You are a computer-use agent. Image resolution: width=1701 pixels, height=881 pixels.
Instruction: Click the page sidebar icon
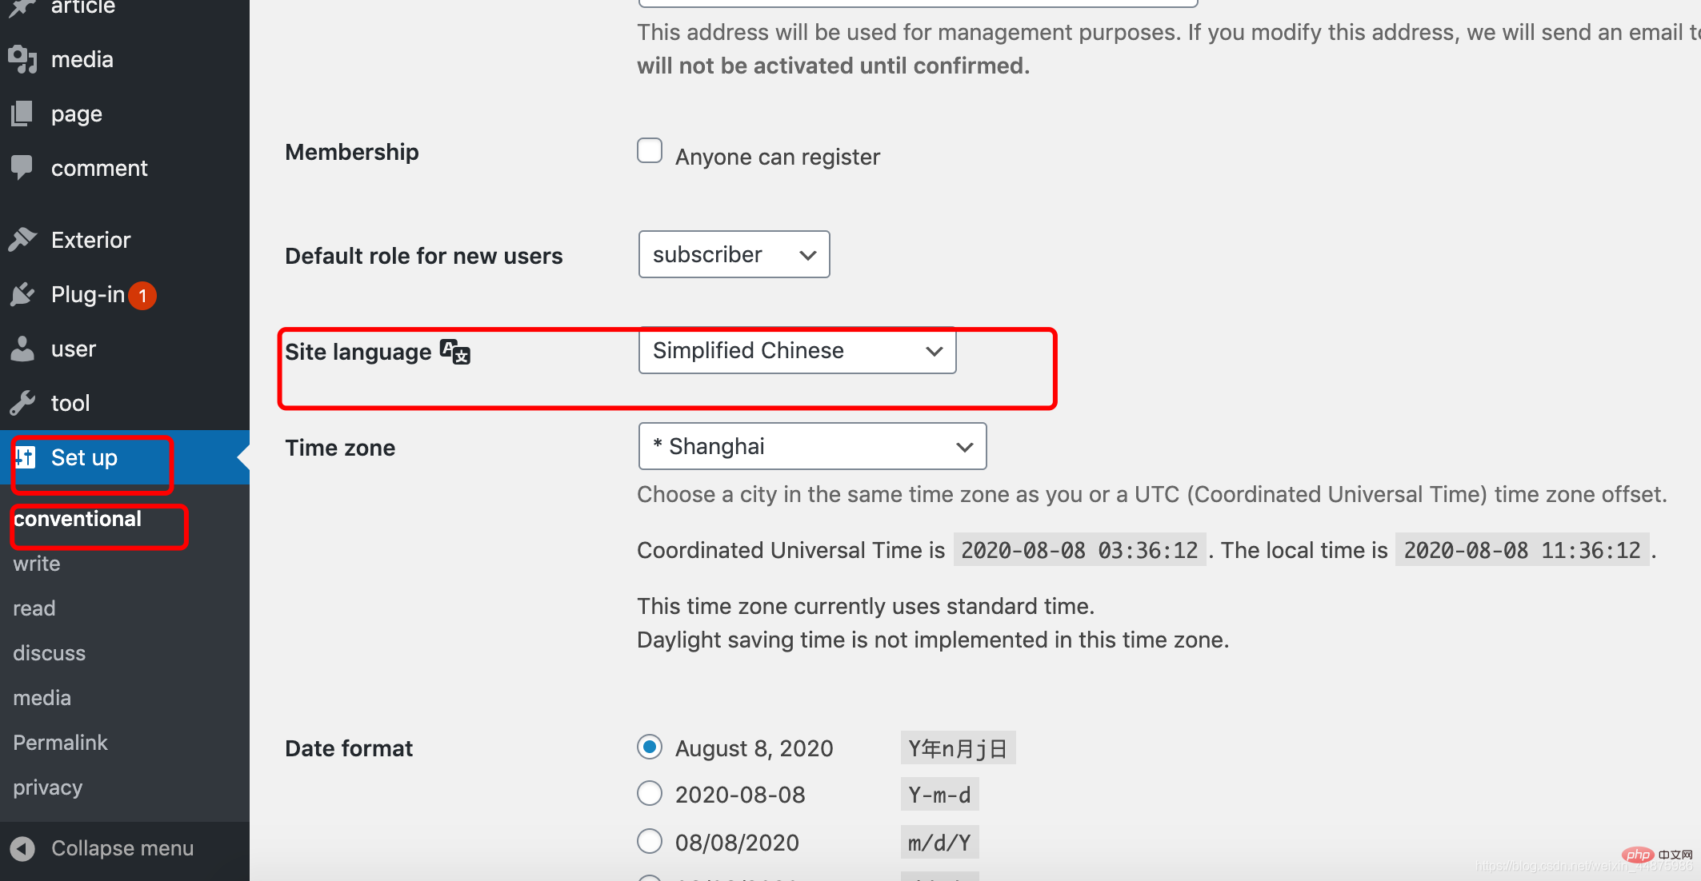24,114
